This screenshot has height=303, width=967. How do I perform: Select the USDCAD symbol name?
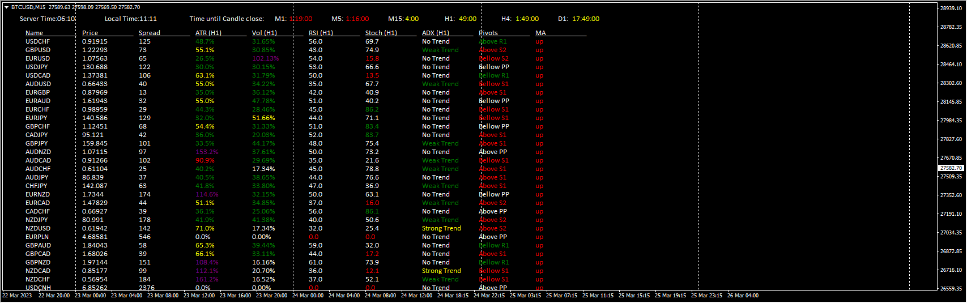pos(38,75)
